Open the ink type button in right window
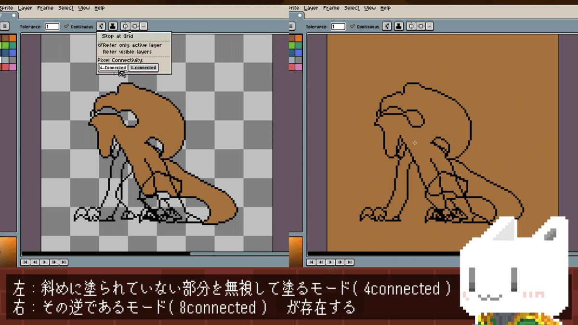The image size is (578, 325). pos(398,26)
